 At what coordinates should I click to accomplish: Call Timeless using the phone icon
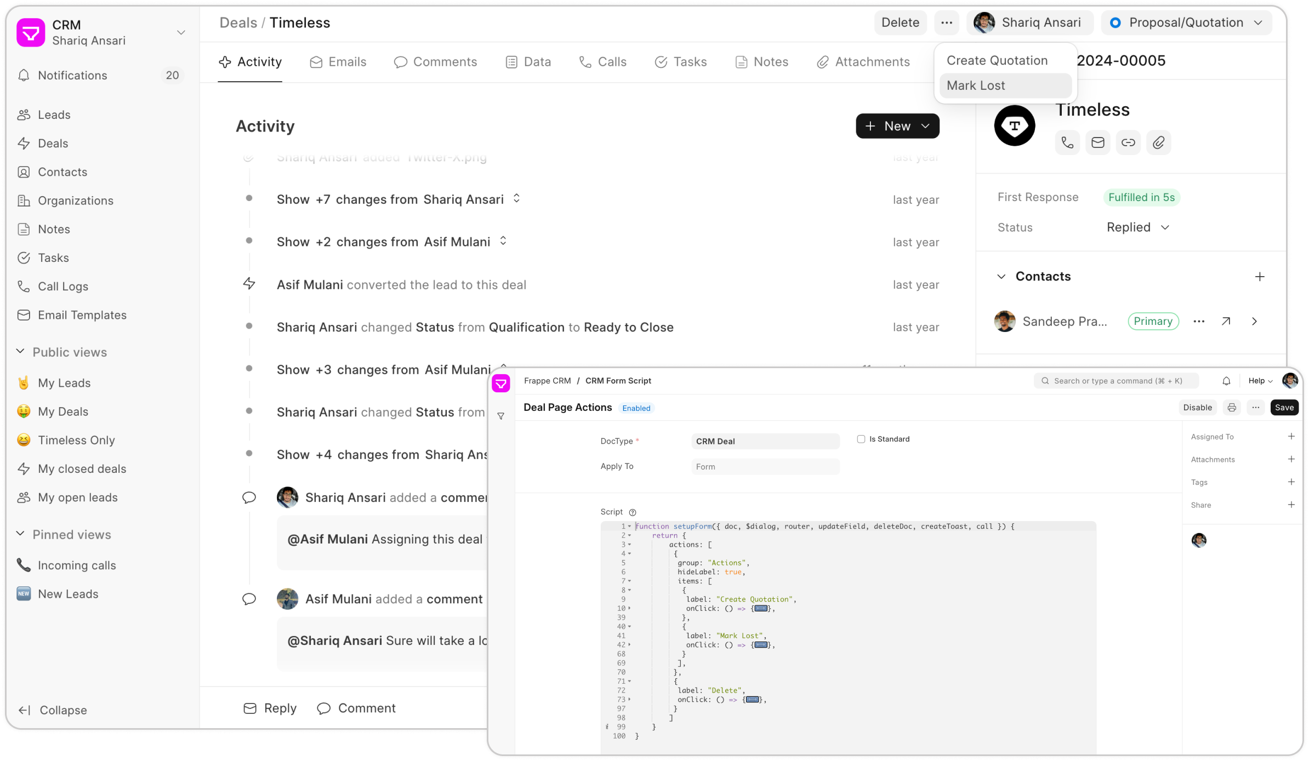click(x=1067, y=142)
